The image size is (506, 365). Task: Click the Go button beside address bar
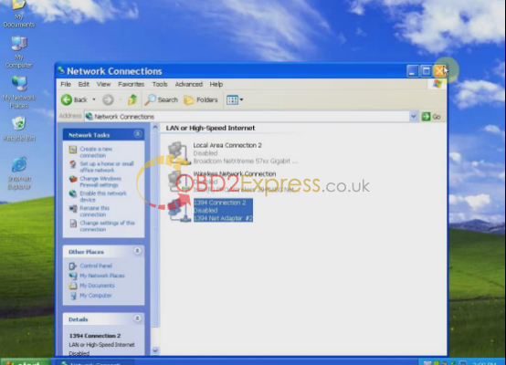click(431, 117)
